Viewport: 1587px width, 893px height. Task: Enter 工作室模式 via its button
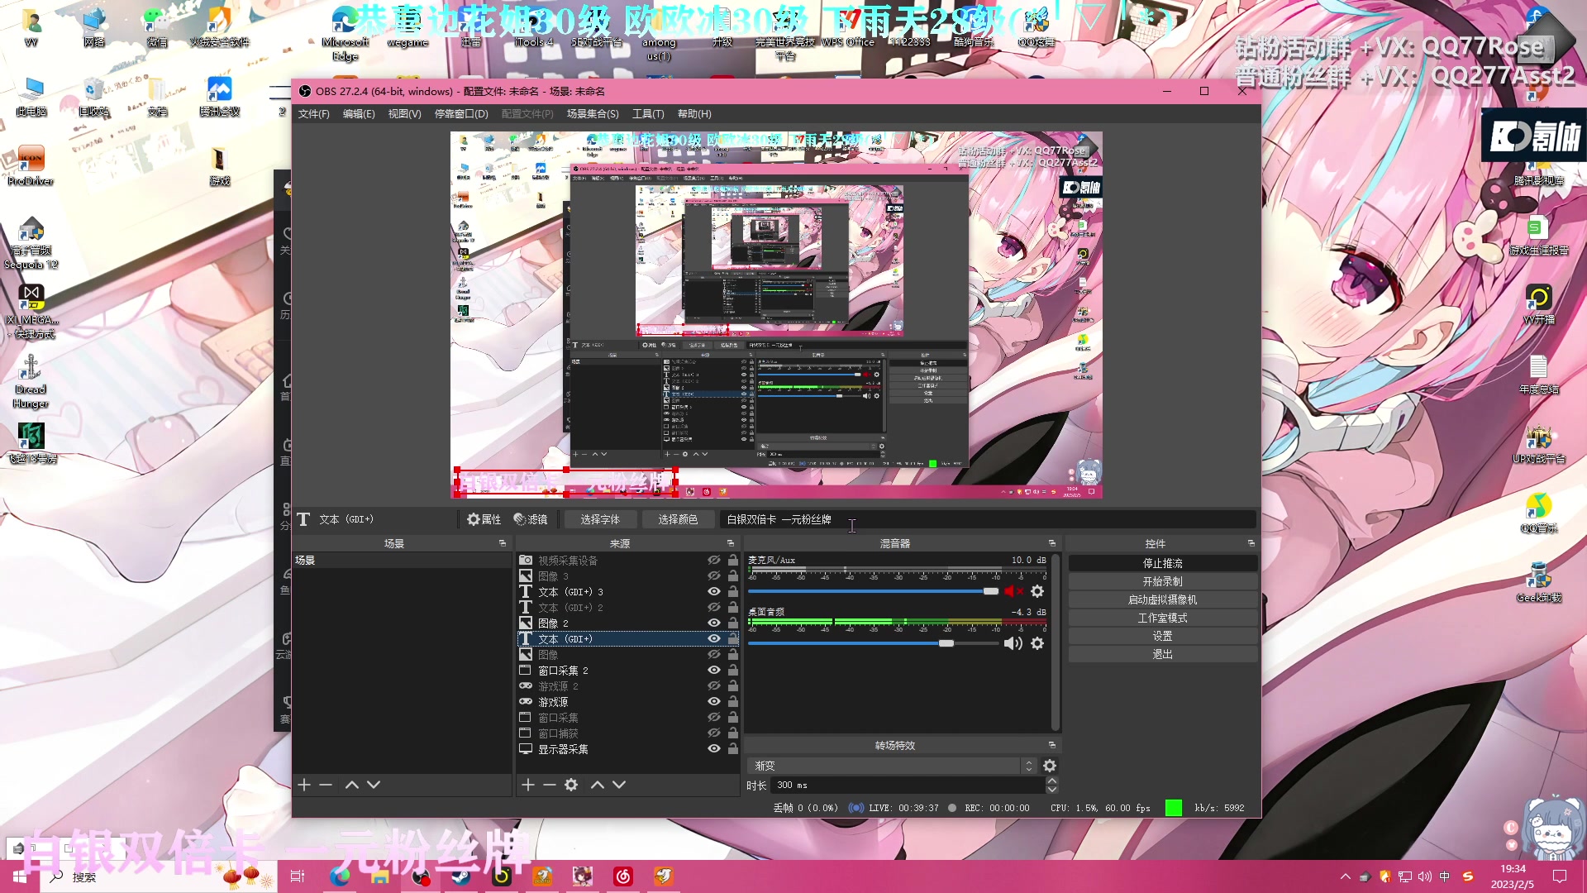tap(1162, 618)
